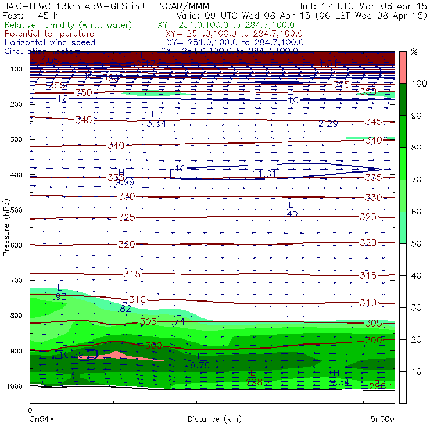The image size is (430, 430).
Task: Click the 'Fcst: 45 h' forecast hour text
Action: click(30, 15)
